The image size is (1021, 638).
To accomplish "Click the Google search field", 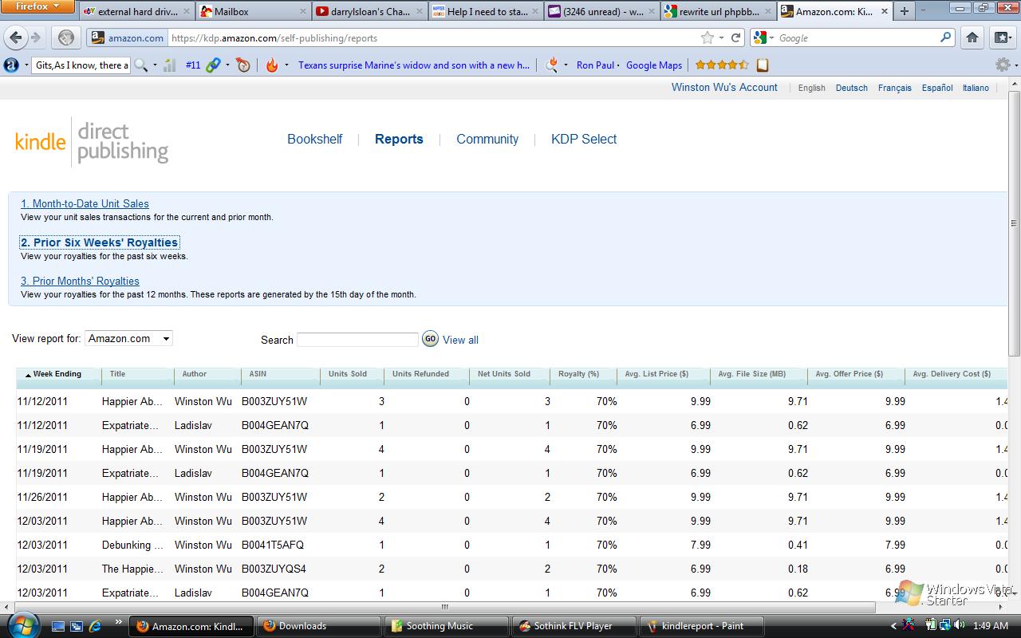I will (x=857, y=37).
